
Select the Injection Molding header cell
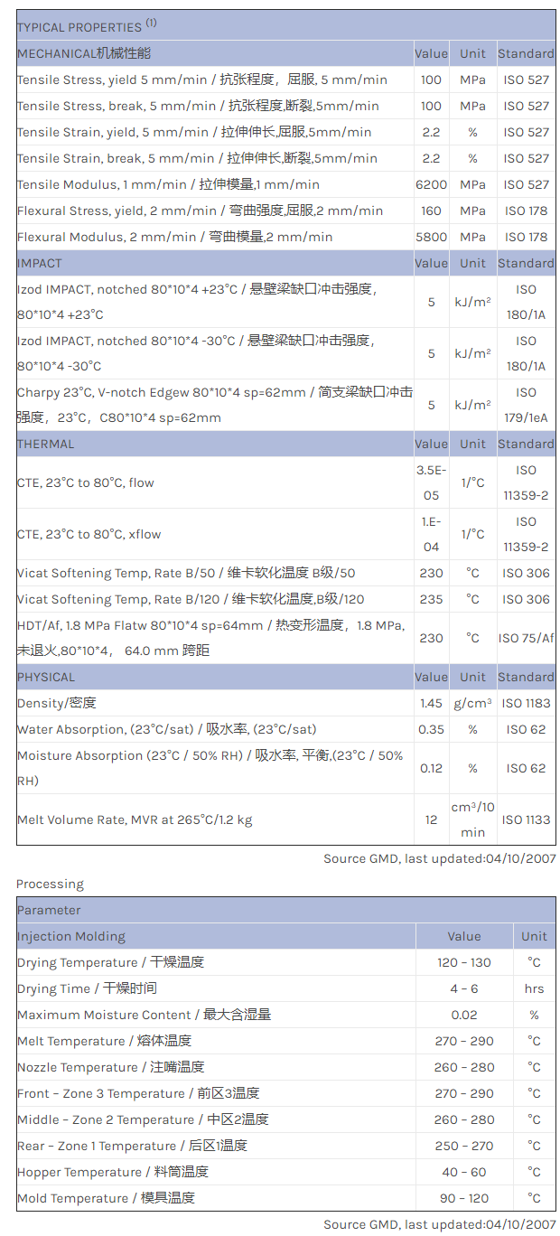[x=71, y=936]
